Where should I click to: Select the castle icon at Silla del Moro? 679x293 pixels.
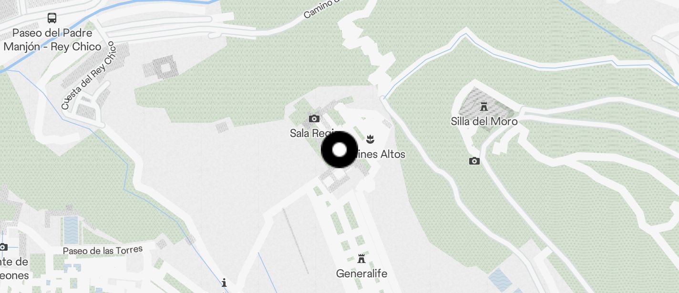[x=484, y=106]
